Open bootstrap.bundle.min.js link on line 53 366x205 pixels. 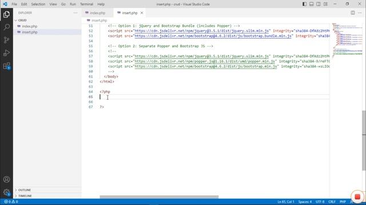pyautogui.click(x=213, y=36)
